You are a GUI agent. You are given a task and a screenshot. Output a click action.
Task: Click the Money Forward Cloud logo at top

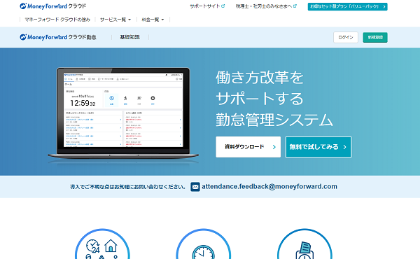pyautogui.click(x=53, y=6)
